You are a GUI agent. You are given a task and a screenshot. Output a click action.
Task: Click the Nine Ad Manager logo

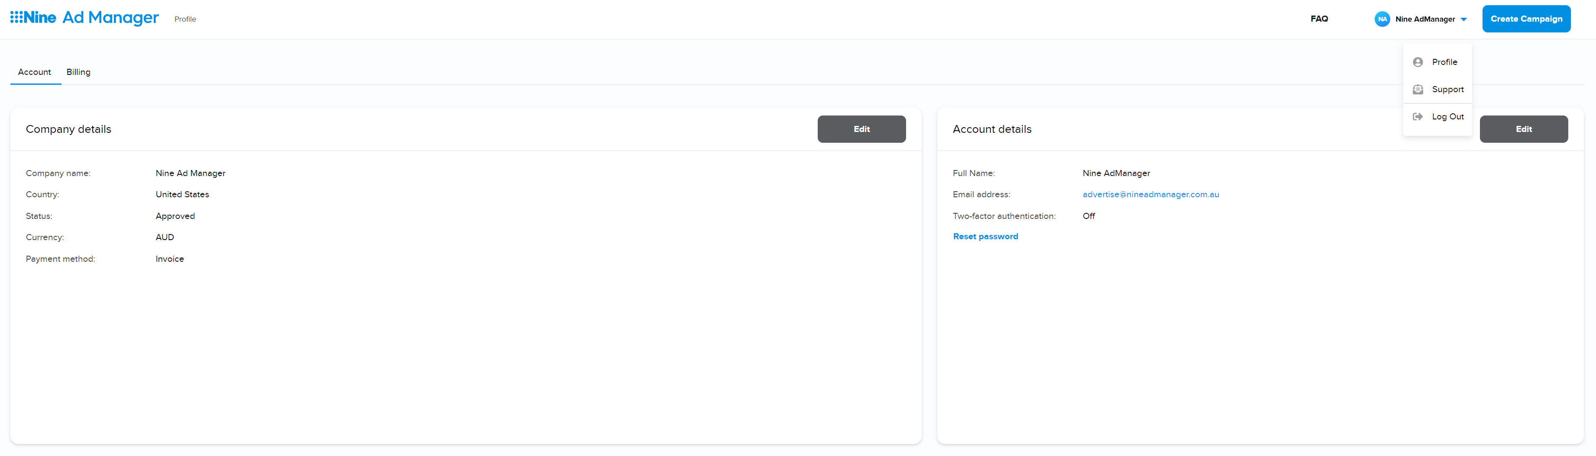click(x=84, y=18)
